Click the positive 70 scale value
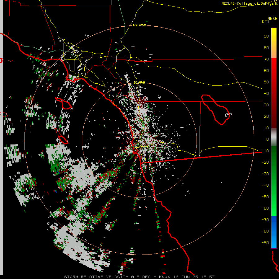This screenshot has height=279, width=279. [x=266, y=59]
